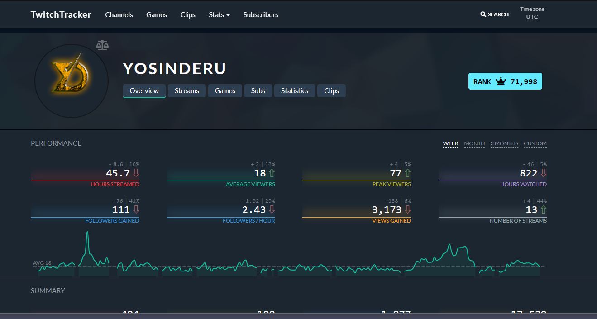
Task: Click the HOURS WATCHED label
Action: pyautogui.click(x=523, y=184)
